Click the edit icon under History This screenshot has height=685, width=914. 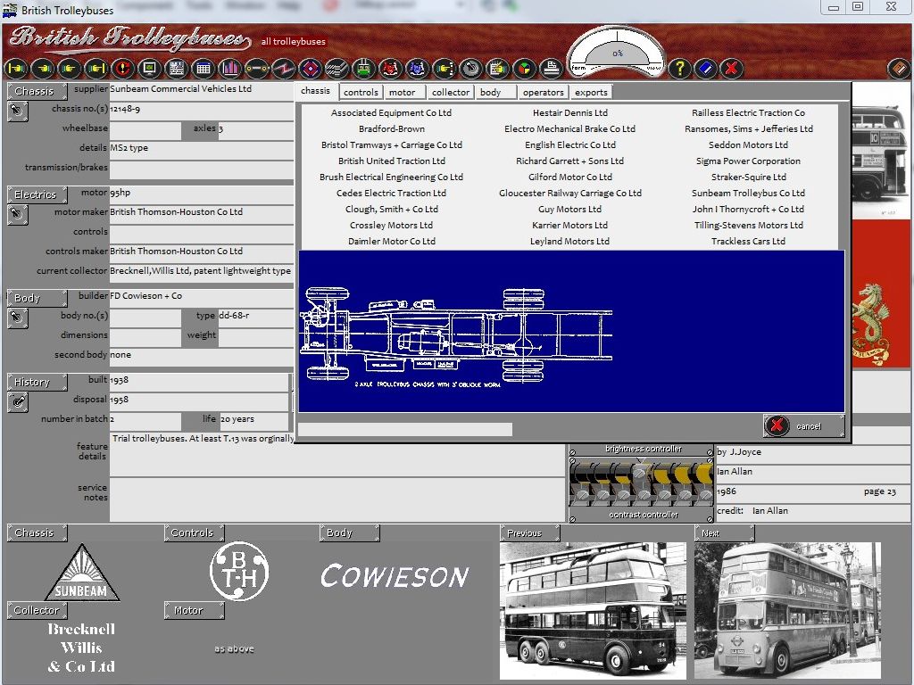(17, 402)
